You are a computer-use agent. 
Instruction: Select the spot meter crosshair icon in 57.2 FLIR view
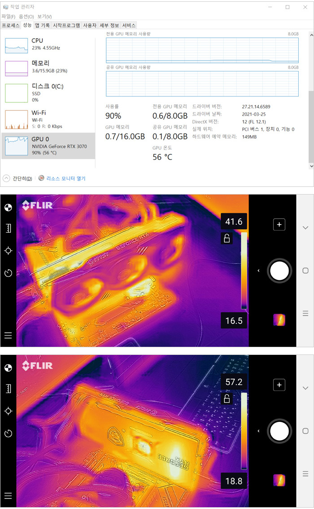(x=8, y=411)
